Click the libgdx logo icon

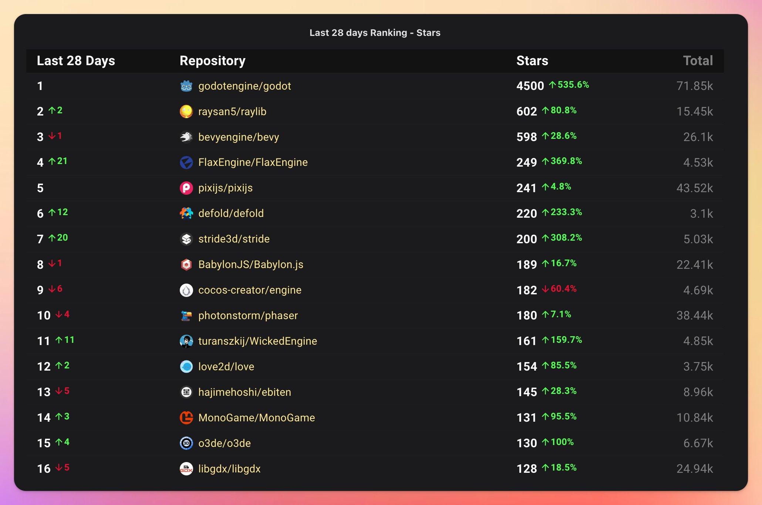click(186, 469)
